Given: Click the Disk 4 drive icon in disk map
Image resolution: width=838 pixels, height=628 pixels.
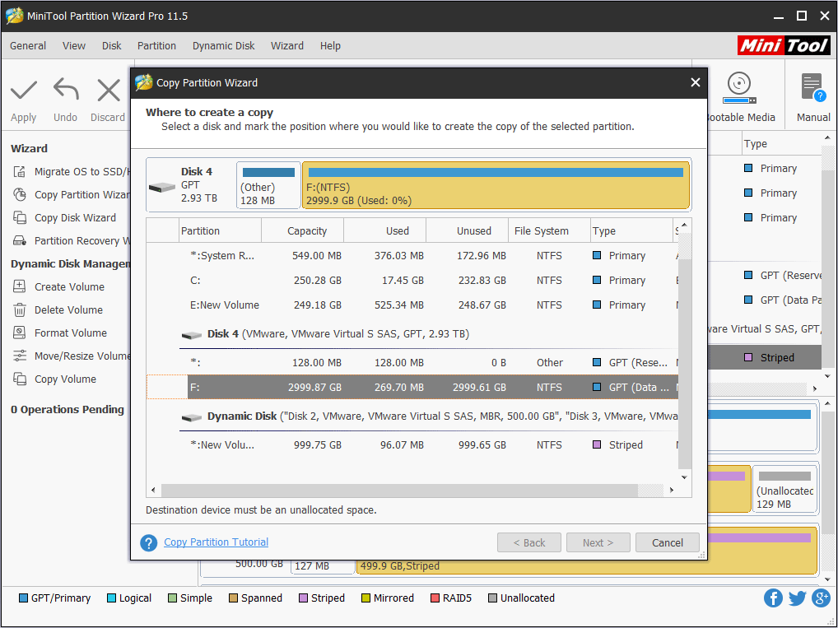Looking at the screenshot, I should coord(162,188).
